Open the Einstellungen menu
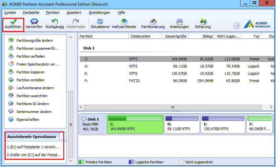The width and height of the screenshot is (276, 167). coord(100,13)
